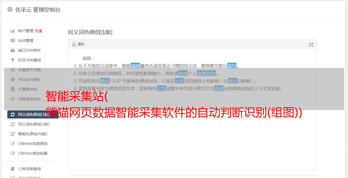Click highlighted word 红色 in fourth line
Image resolution: width=348 pixels, height=178 pixels.
(161, 88)
